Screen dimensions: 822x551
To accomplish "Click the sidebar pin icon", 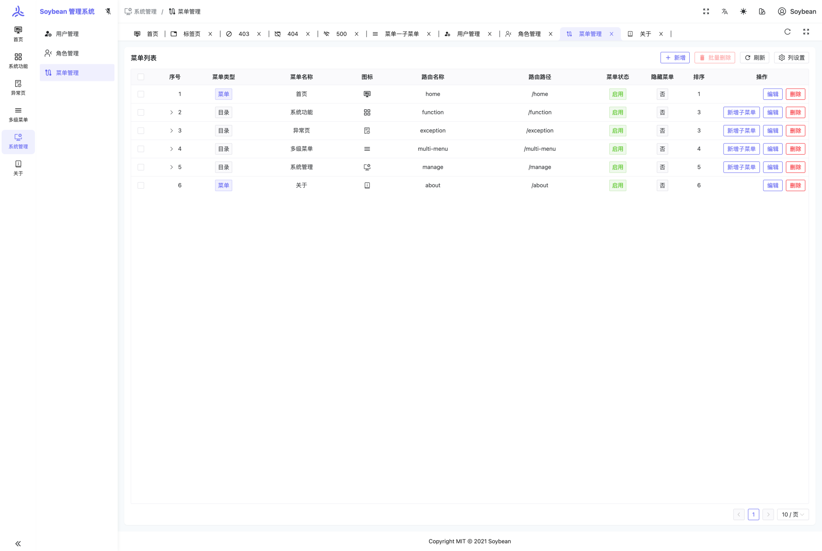I will pyautogui.click(x=108, y=12).
